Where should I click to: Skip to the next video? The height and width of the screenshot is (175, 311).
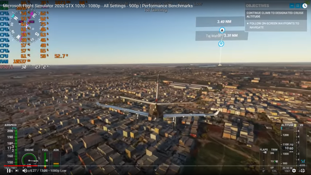coord(17,171)
